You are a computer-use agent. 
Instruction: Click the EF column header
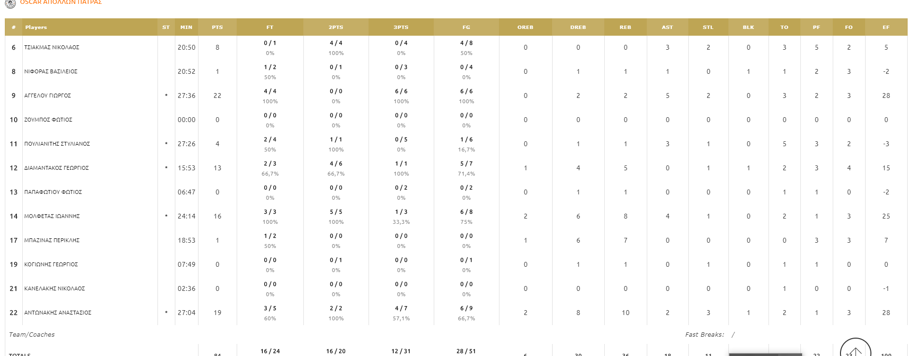click(886, 27)
